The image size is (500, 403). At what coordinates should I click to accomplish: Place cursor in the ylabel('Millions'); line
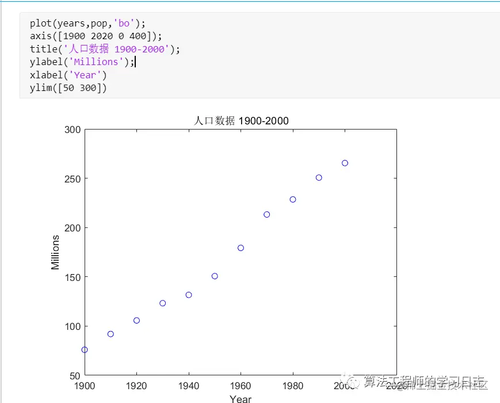click(82, 62)
